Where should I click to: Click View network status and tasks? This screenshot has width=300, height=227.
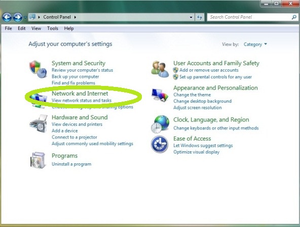pos(82,100)
